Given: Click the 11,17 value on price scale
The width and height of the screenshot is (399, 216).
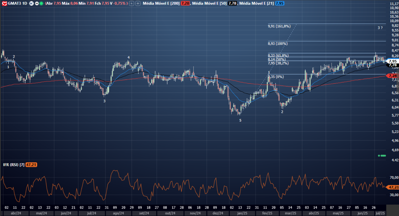Looking at the screenshot, I should pos(394,4).
